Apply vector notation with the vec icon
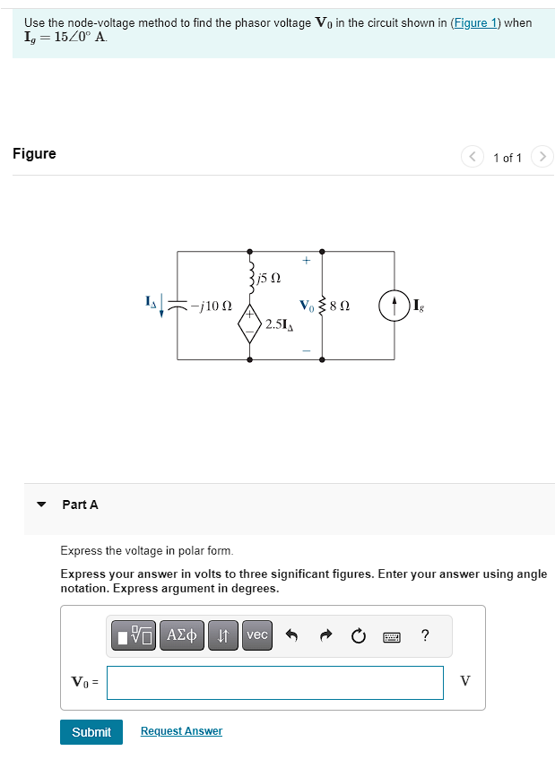 pos(257,634)
